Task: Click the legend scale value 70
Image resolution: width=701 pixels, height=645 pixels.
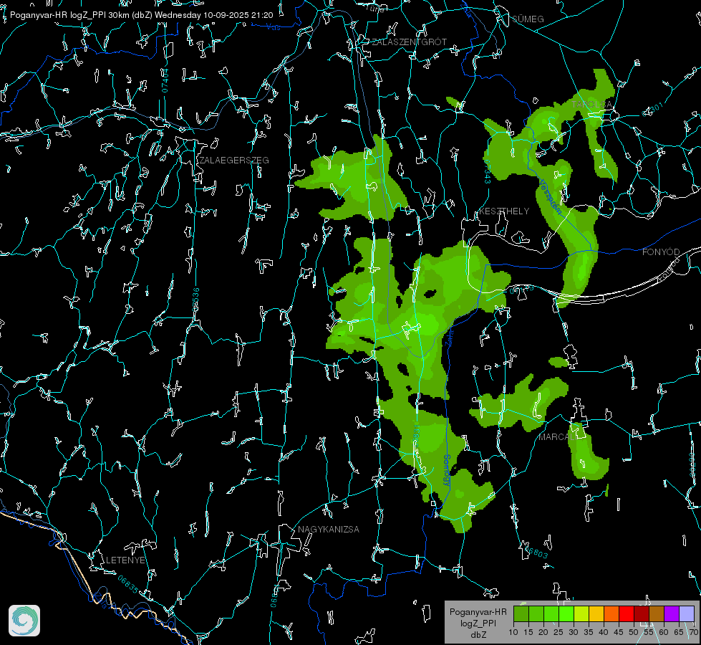Action: pyautogui.click(x=694, y=632)
